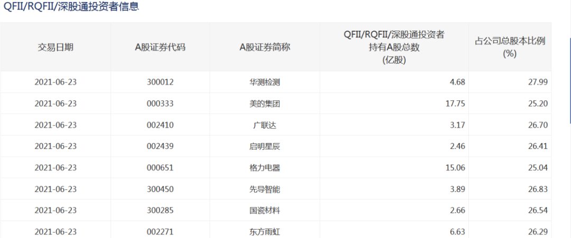
Task: Click the 17.75 holdings value cell
Action: point(455,103)
